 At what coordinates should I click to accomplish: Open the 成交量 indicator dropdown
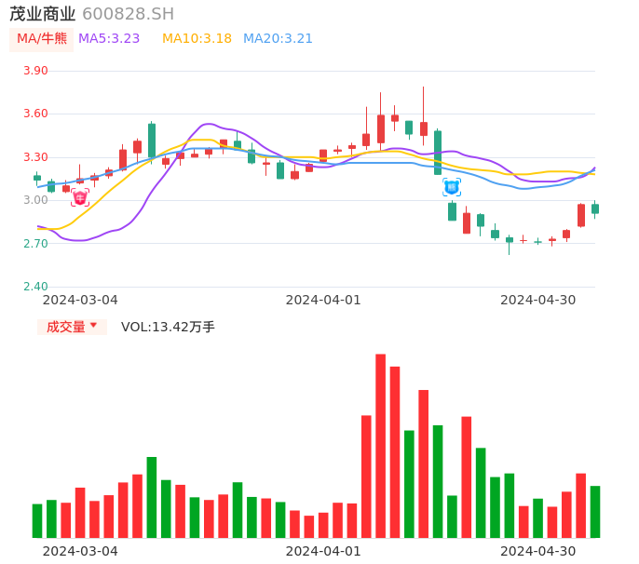point(72,327)
